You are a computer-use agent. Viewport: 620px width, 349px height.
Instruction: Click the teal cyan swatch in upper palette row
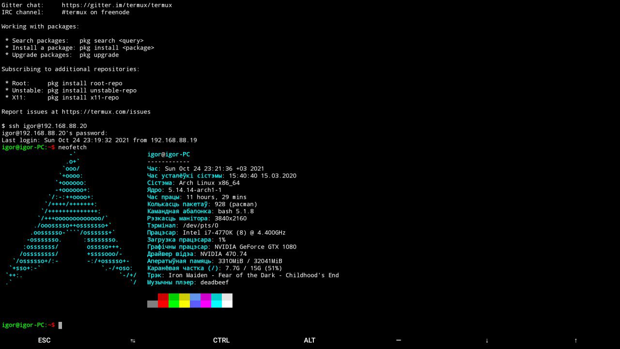point(217,297)
